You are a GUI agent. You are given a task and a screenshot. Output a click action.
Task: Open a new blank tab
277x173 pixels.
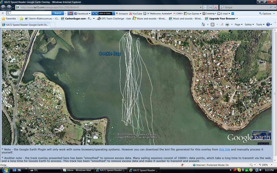[x=53, y=25]
